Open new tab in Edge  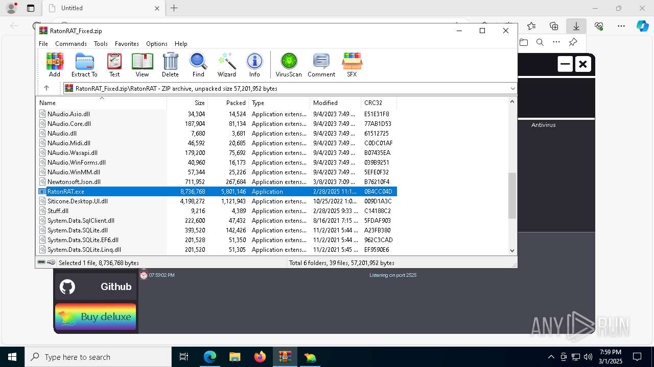coord(174,8)
